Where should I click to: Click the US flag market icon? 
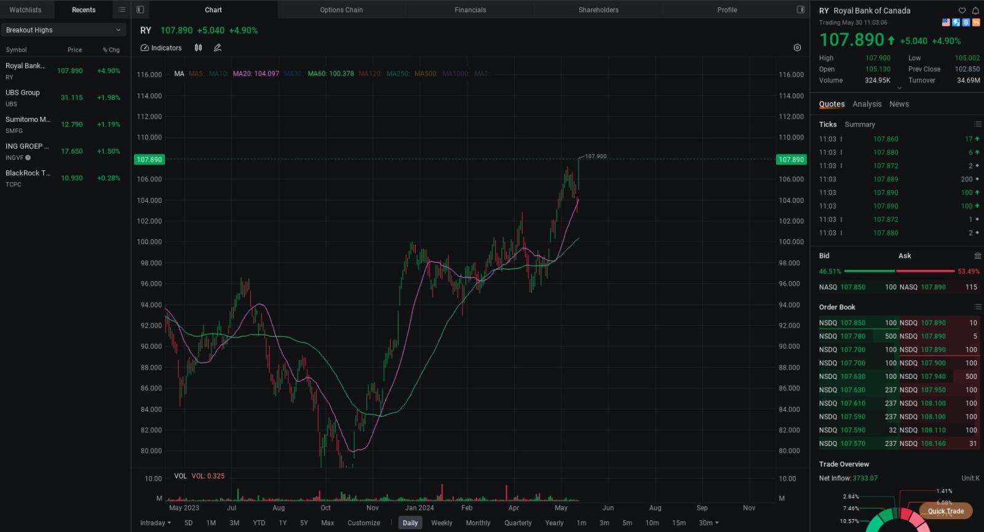coord(946,23)
